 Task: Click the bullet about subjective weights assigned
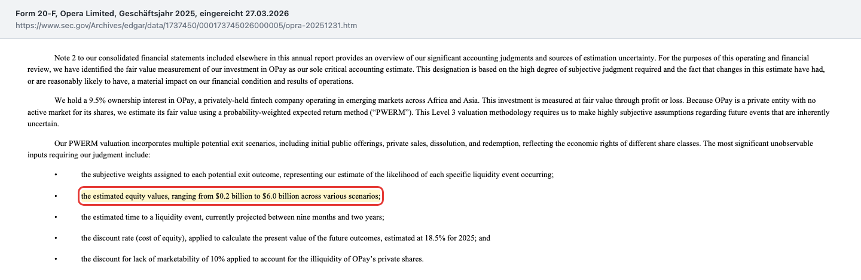coord(317,175)
